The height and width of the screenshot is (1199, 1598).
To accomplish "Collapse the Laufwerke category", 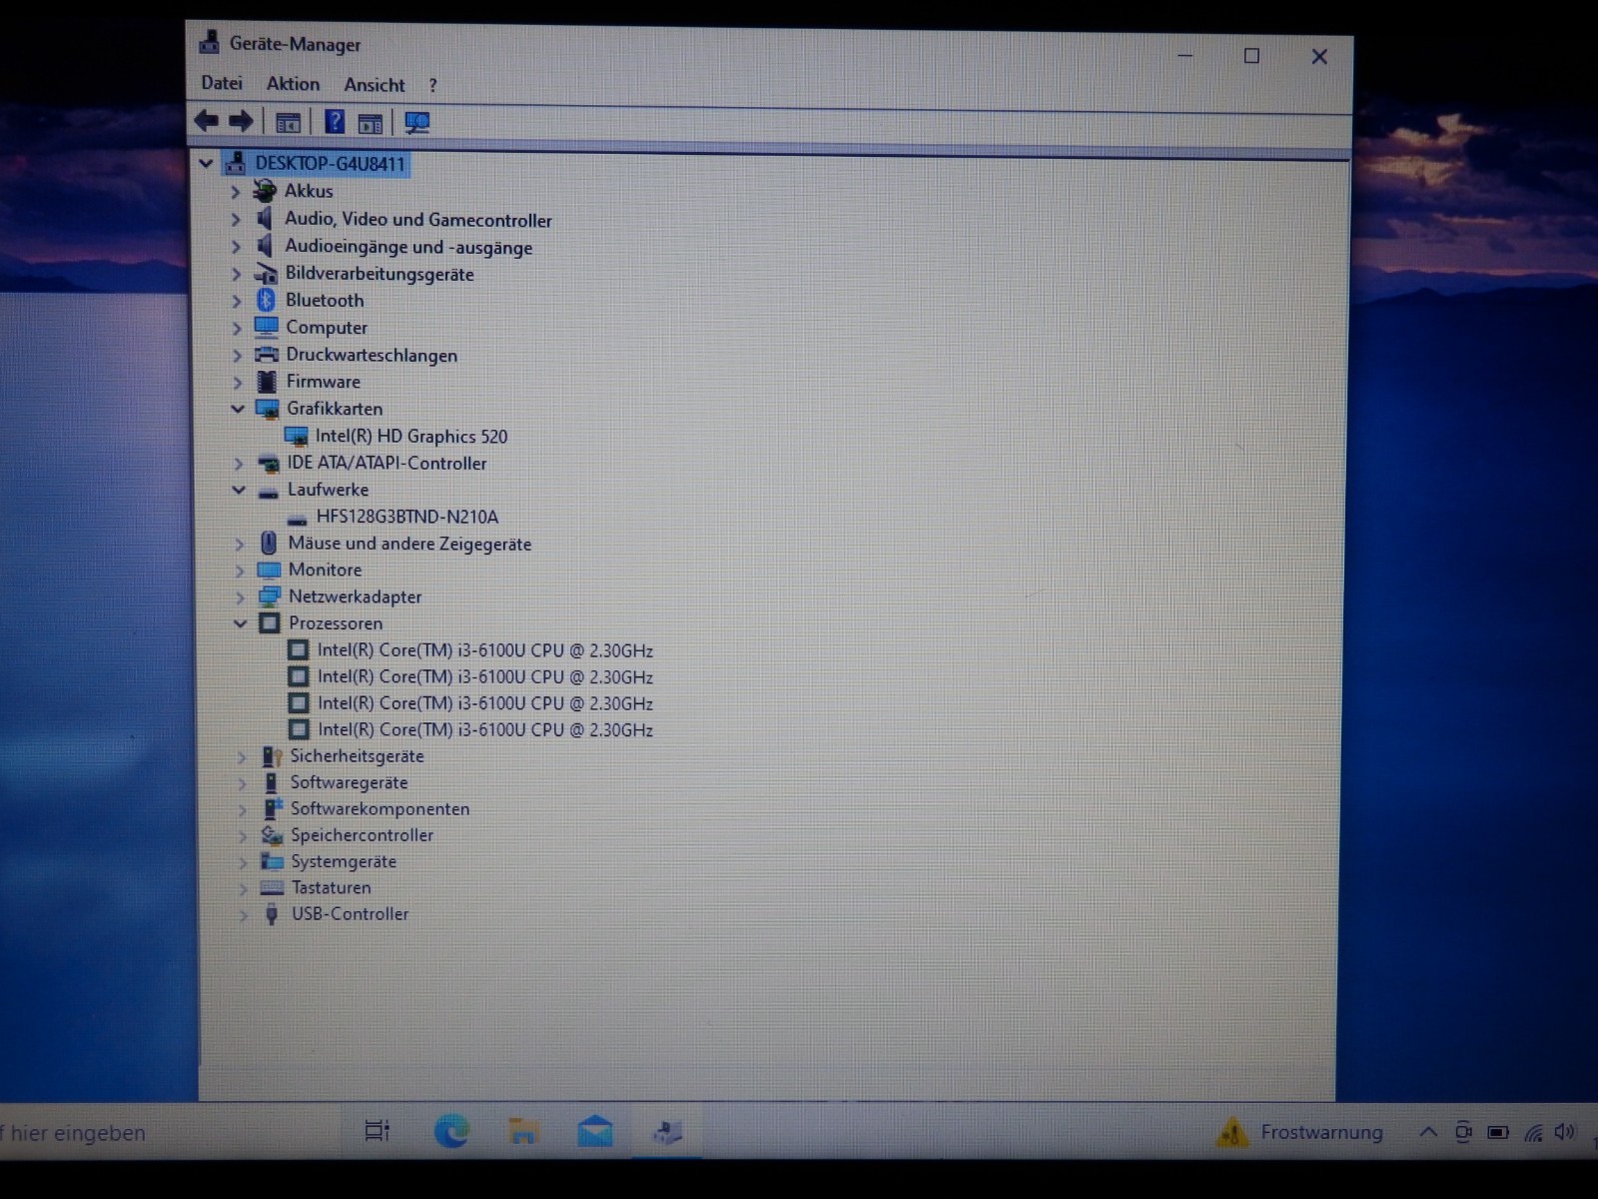I will (x=239, y=490).
